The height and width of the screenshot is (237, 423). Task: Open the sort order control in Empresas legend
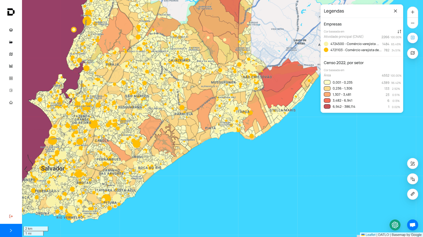(399, 31)
